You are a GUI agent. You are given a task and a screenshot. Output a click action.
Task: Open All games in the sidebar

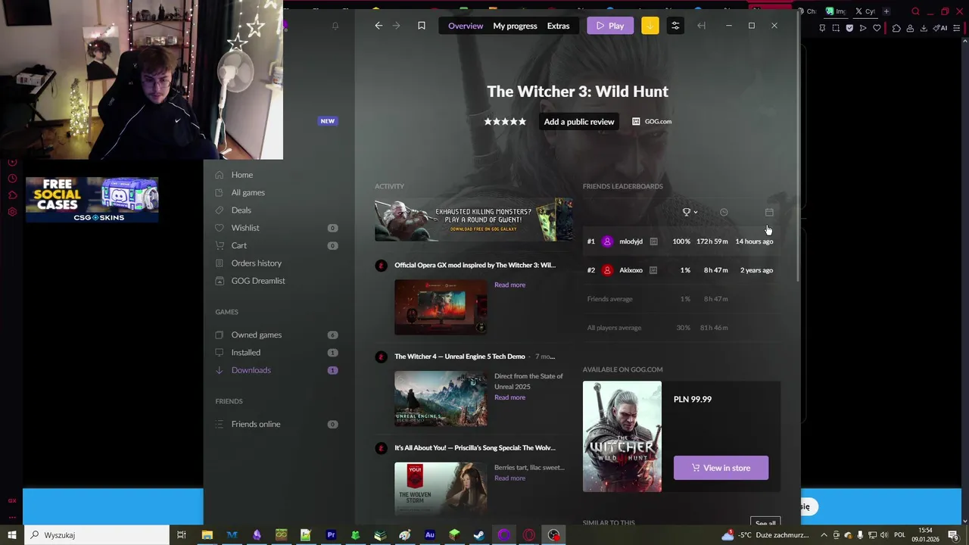tap(248, 192)
